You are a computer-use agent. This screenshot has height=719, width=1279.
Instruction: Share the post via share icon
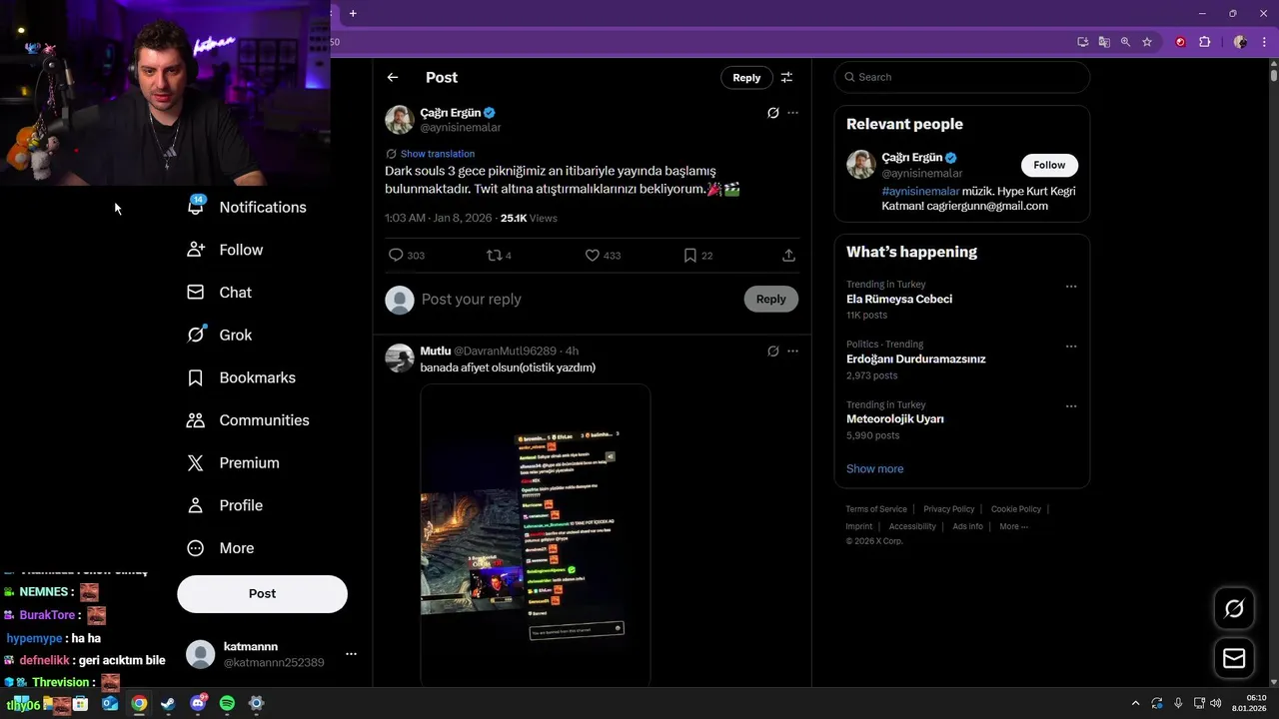point(788,256)
